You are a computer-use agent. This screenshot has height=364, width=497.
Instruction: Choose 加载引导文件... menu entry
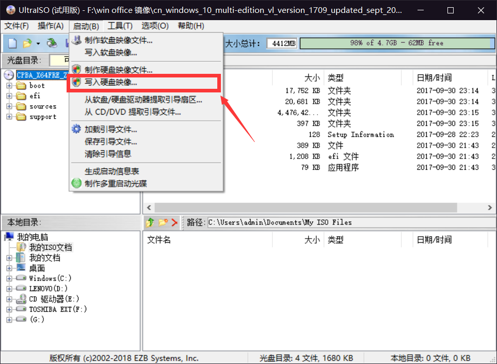[x=146, y=130]
